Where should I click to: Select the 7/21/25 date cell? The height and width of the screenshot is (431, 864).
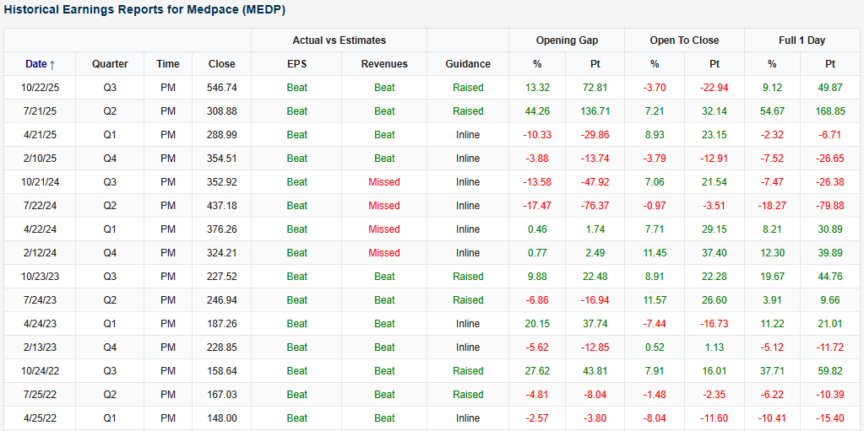pos(40,110)
